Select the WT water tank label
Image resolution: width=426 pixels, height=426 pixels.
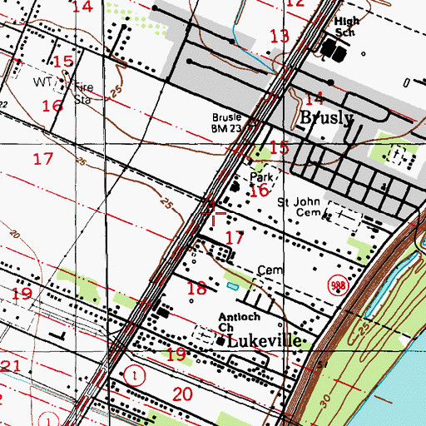(42, 82)
